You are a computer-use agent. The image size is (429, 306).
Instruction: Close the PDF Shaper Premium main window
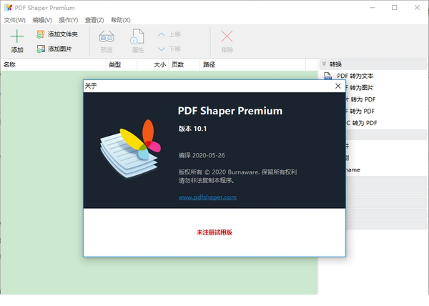pos(417,8)
